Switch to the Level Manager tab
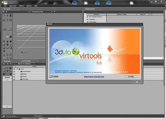This screenshot has height=119, width=166. [25, 61]
